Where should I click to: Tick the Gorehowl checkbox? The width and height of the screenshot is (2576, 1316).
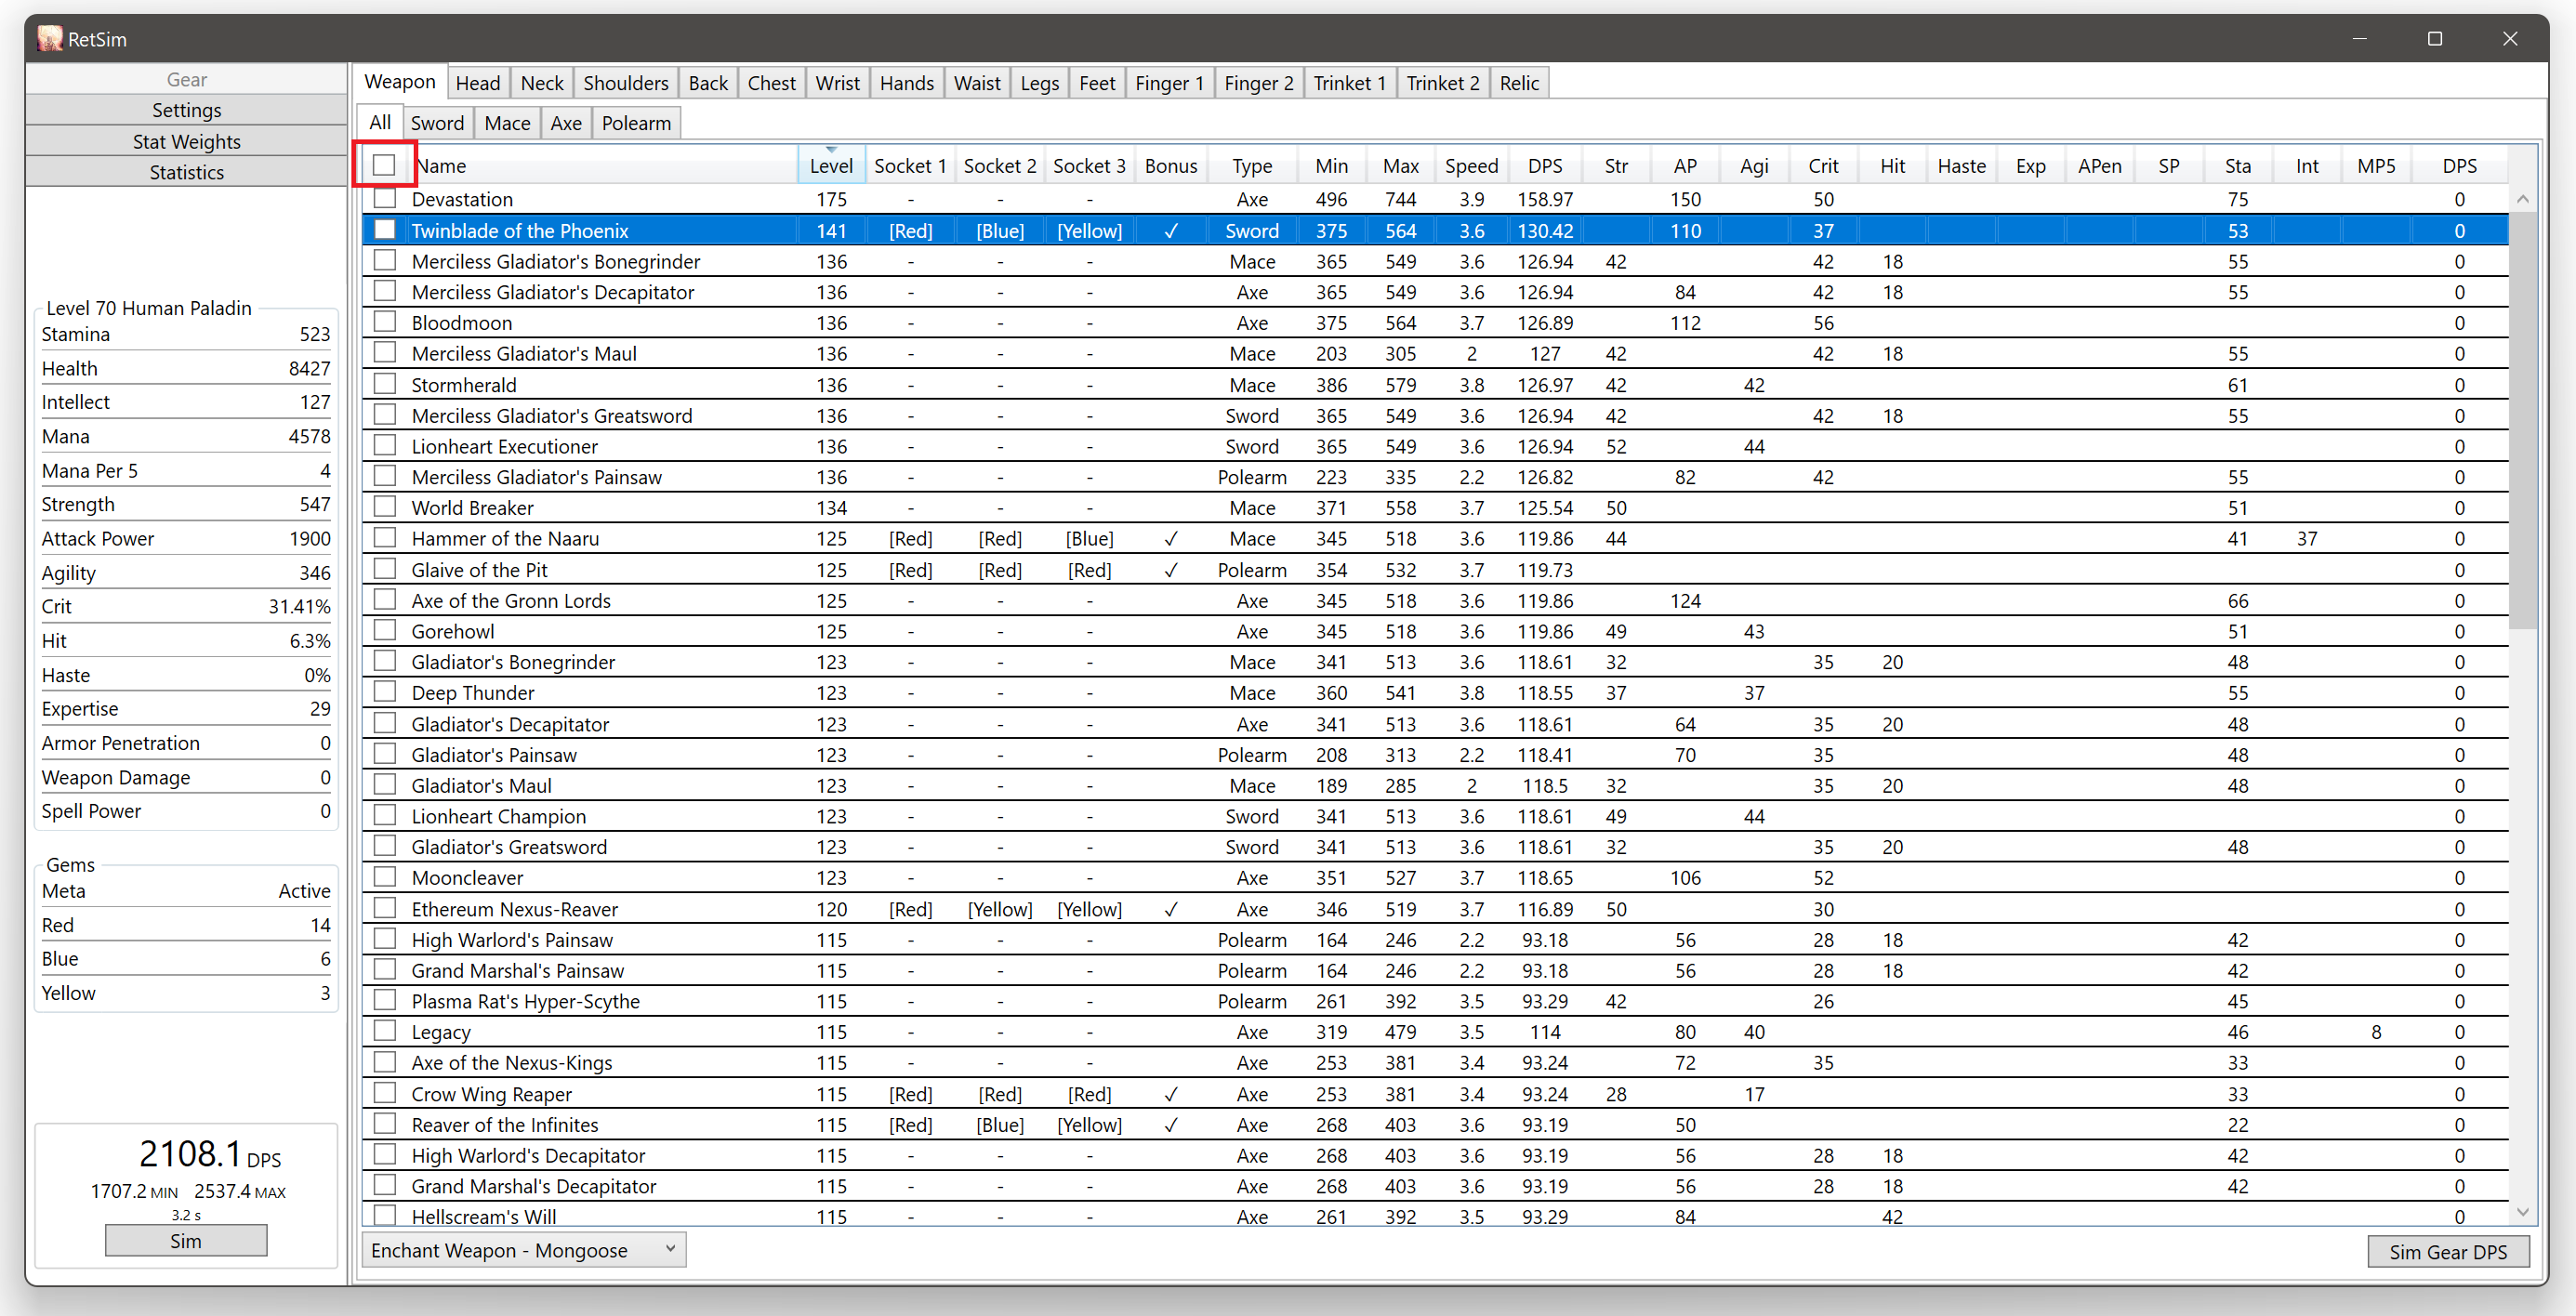tap(384, 630)
